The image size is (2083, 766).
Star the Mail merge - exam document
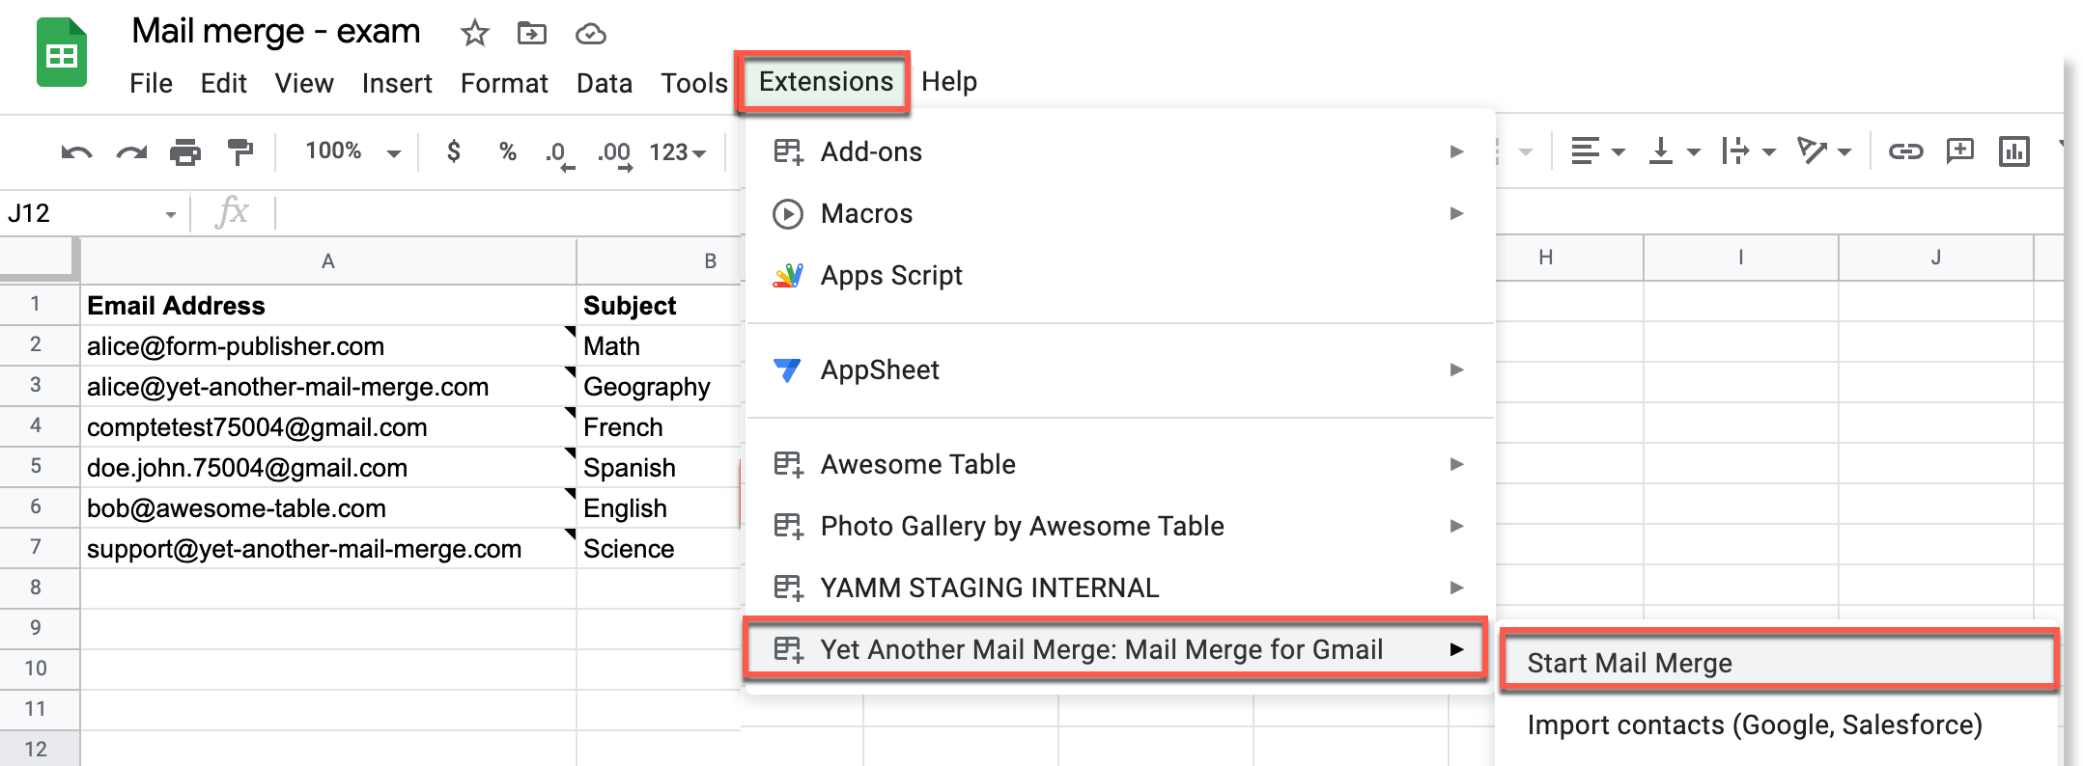[x=474, y=34]
